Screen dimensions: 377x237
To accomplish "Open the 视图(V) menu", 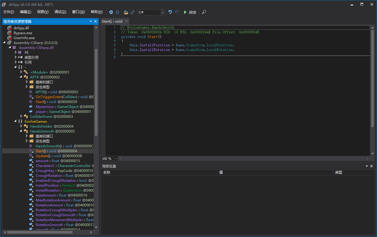I will [x=43, y=12].
